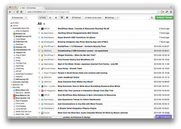Click the browser address bar URL
Viewport: 181px width, 129px height.
pyautogui.click(x=48, y=12)
